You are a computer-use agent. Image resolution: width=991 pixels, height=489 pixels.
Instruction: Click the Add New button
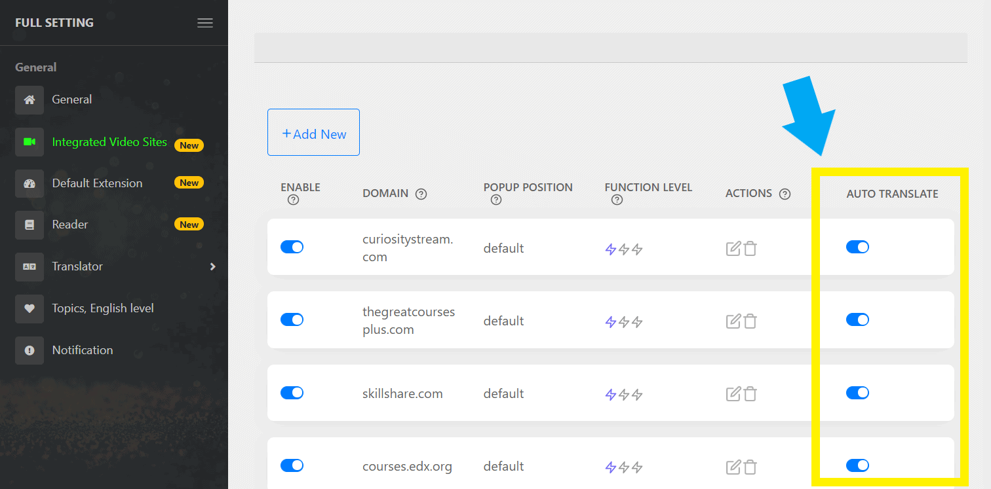point(313,132)
